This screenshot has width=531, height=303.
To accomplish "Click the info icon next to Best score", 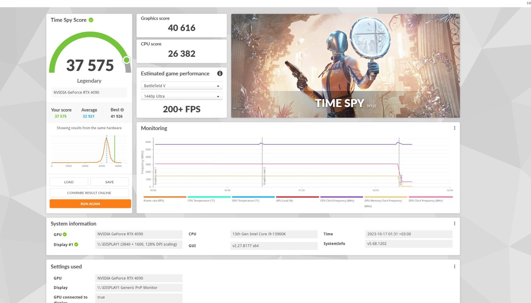I will click(122, 110).
